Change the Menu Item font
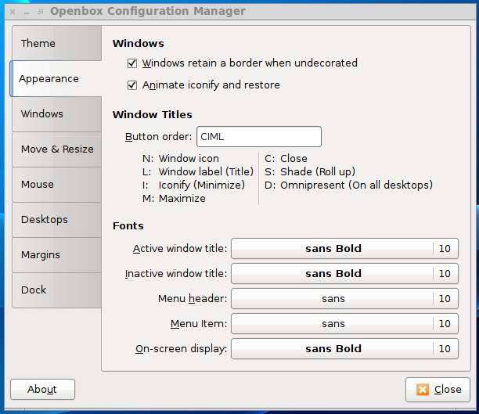Screen dimensions: 479x414 (344, 323)
